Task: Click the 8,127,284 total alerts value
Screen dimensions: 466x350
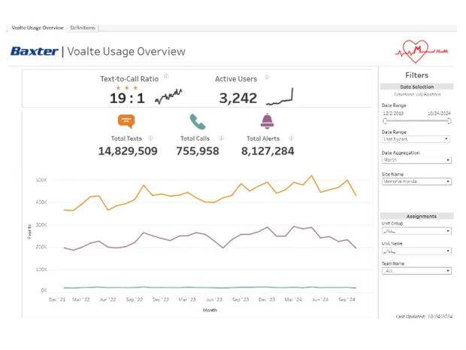Action: point(268,151)
